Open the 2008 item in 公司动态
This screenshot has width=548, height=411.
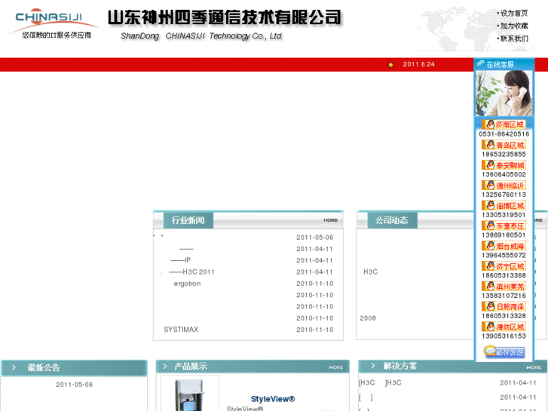(368, 318)
